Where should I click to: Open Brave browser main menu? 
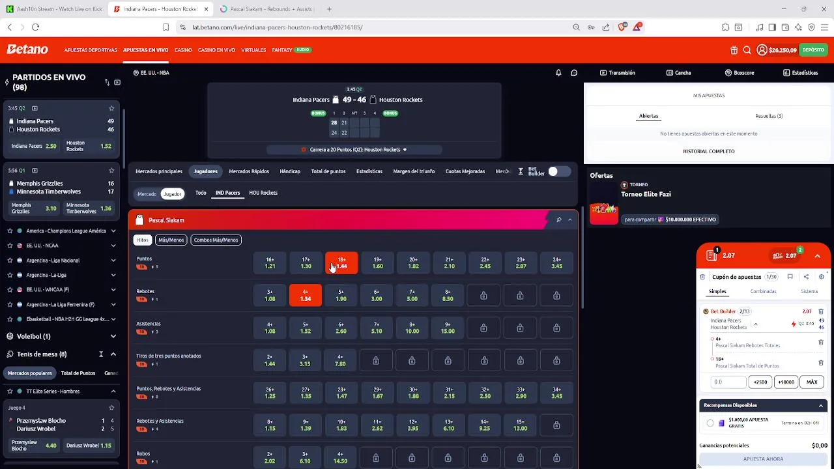pos(824,27)
